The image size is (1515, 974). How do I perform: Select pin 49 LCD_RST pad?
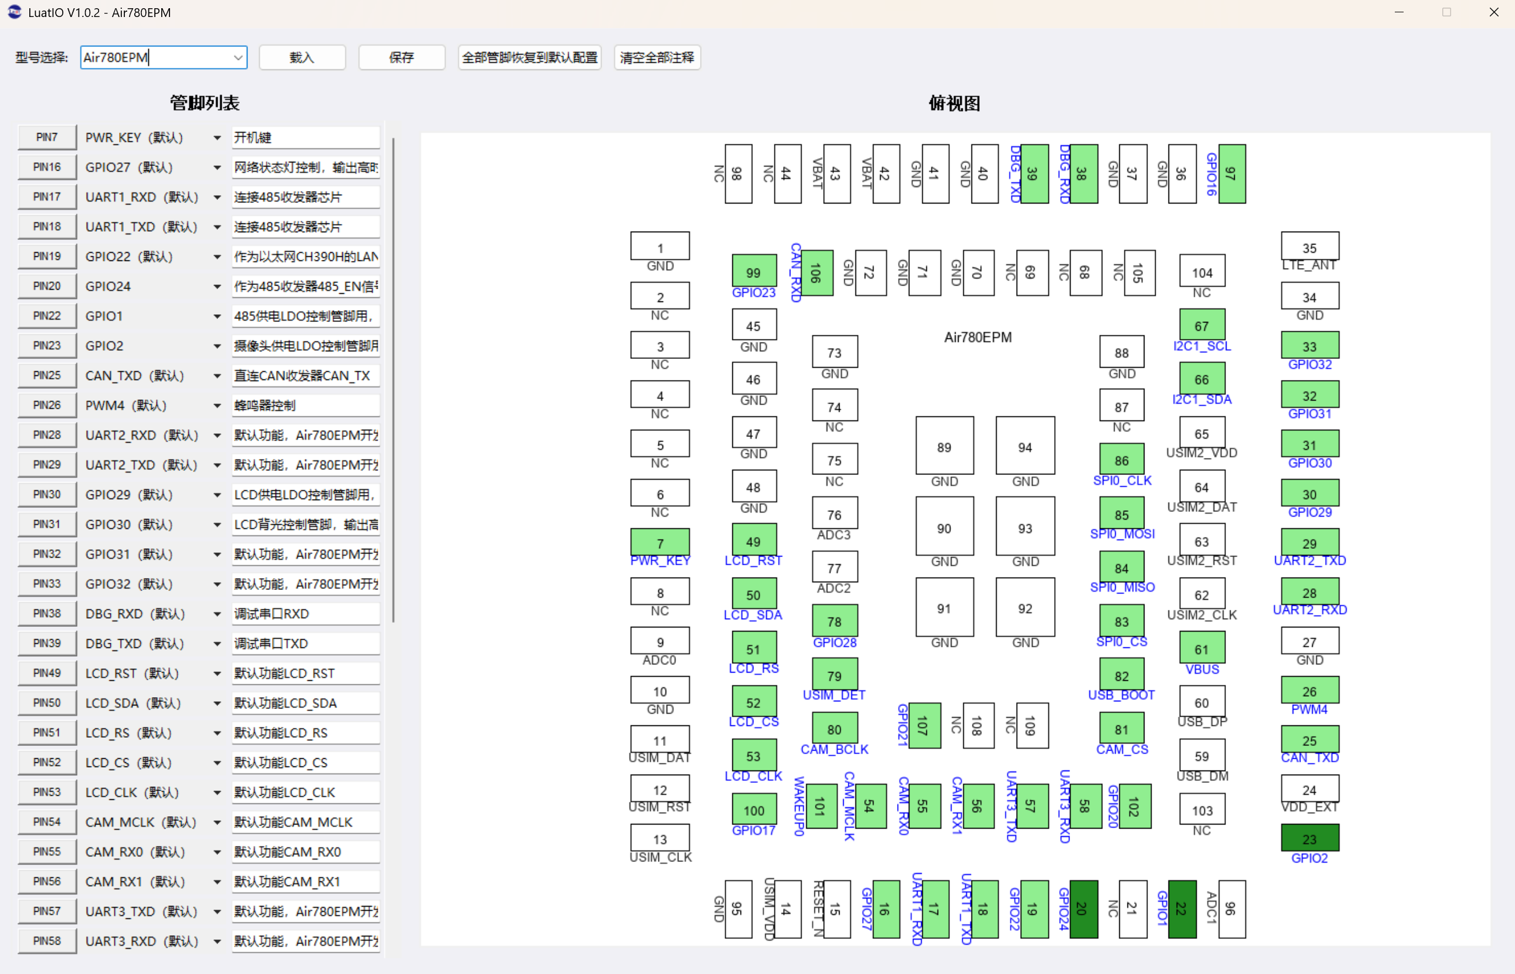point(754,539)
